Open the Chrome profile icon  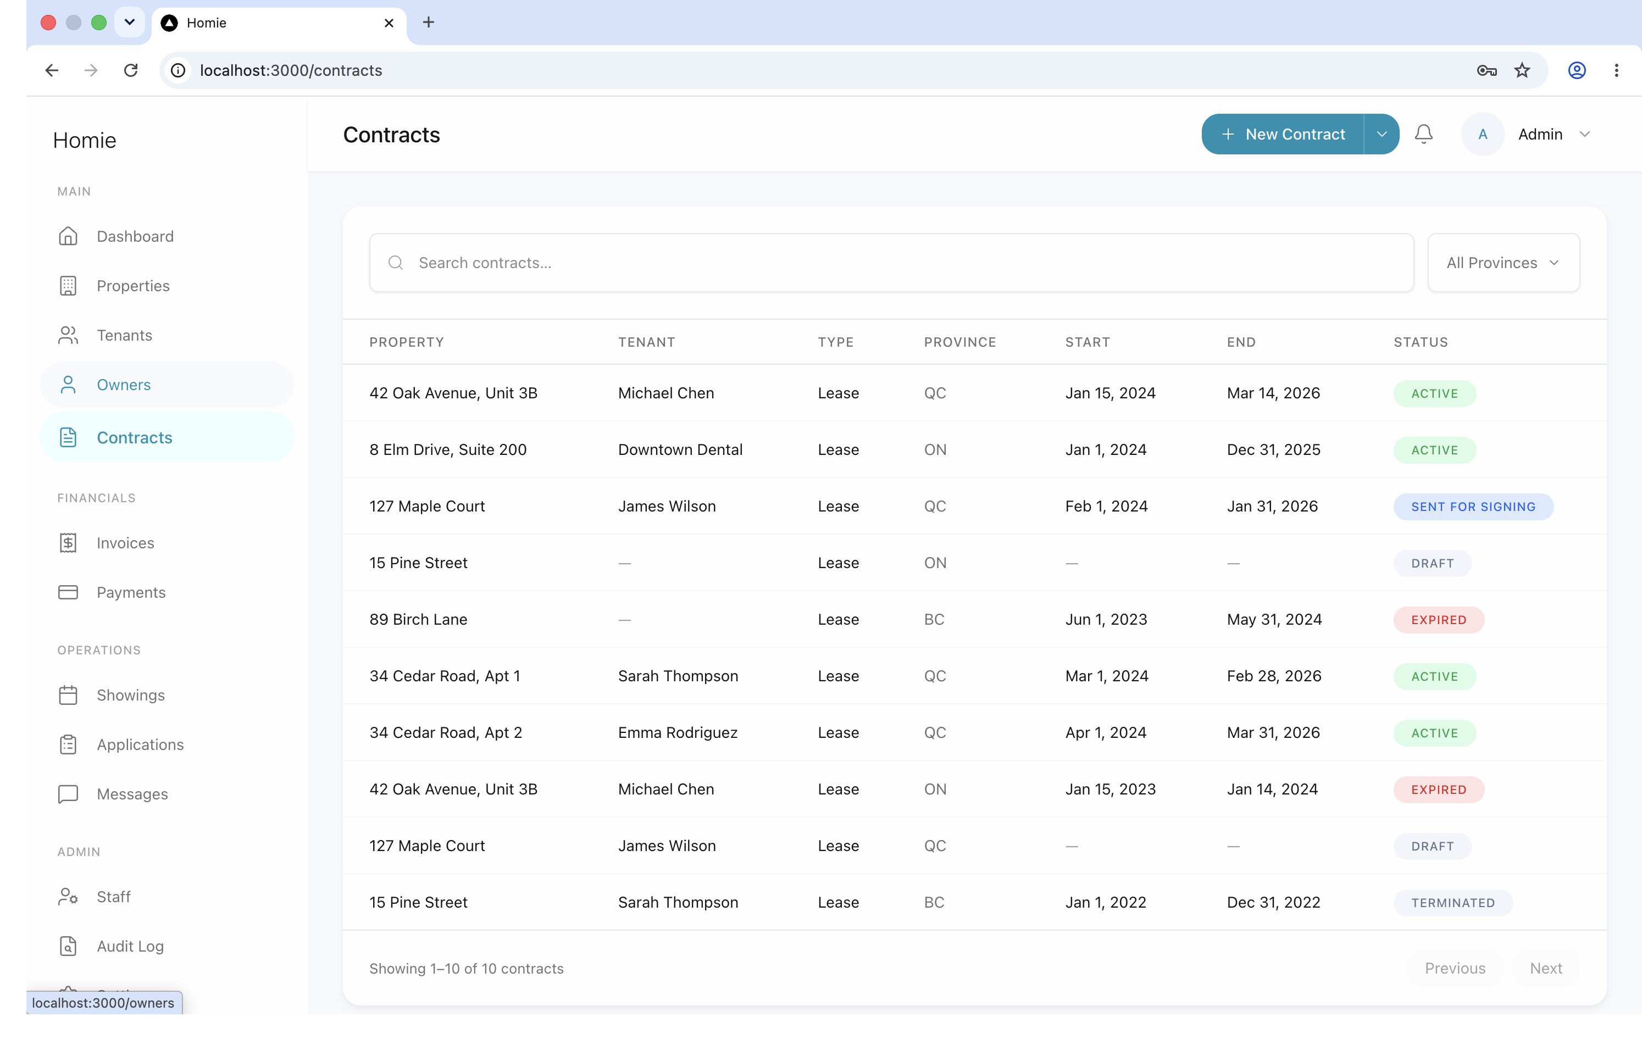(1577, 70)
